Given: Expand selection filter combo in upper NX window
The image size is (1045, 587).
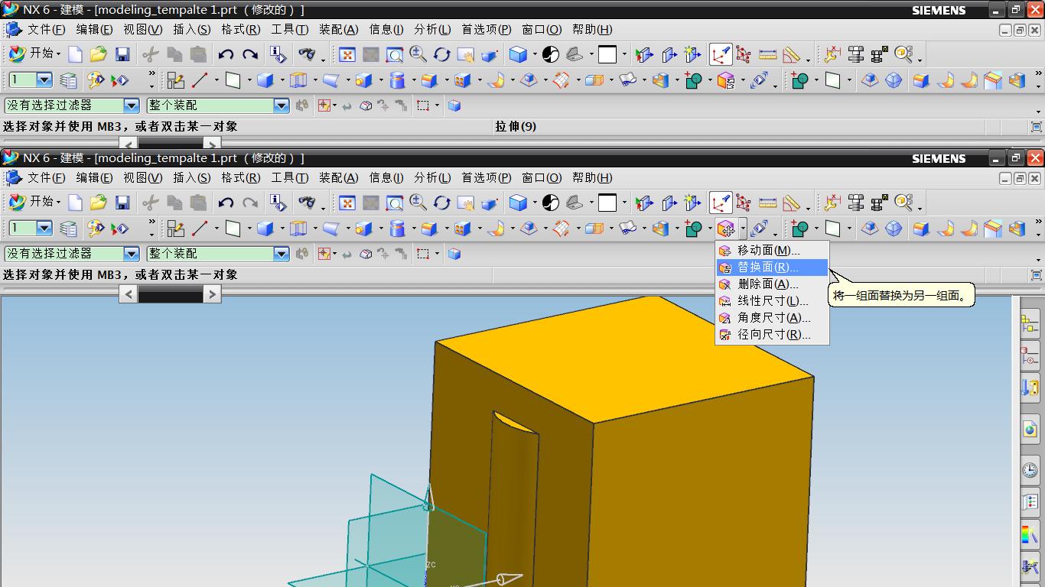Looking at the screenshot, I should point(132,105).
